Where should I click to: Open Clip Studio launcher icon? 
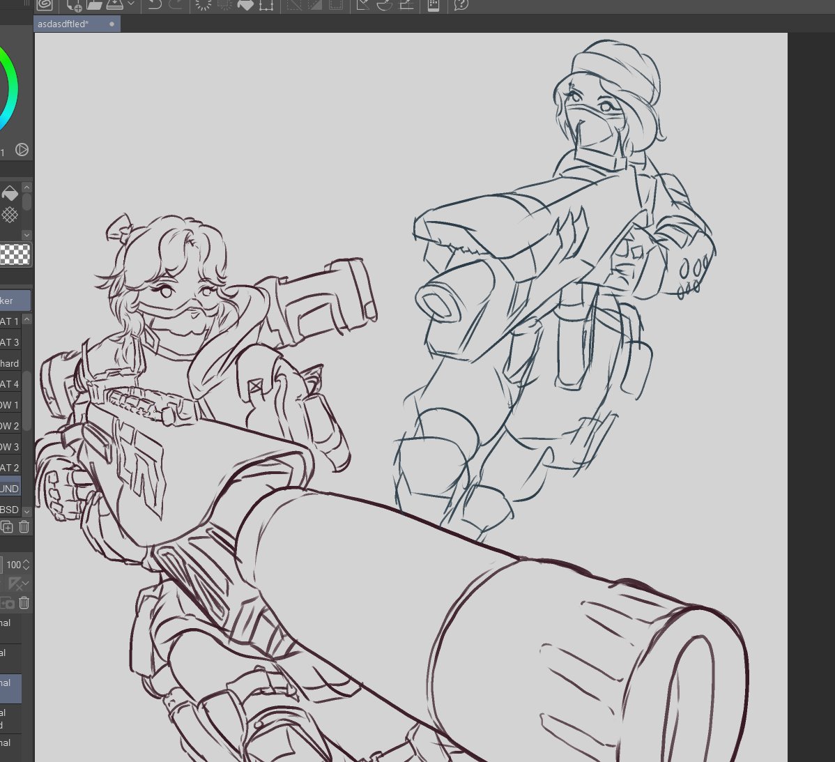(45, 5)
